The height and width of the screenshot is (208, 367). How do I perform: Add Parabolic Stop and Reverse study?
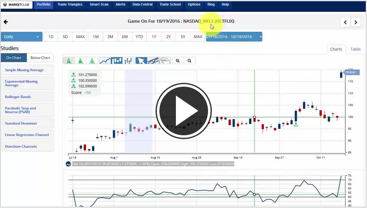pos(27,110)
